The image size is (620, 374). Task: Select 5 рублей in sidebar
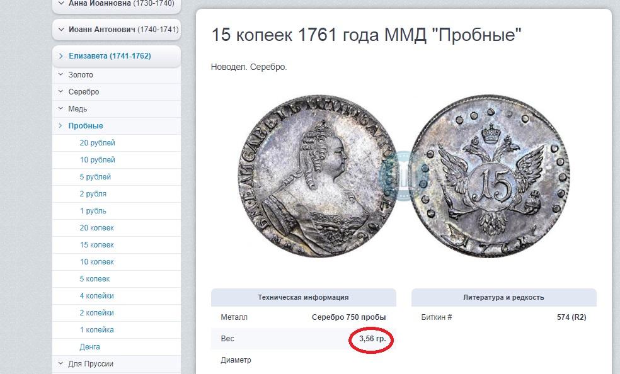pos(95,177)
